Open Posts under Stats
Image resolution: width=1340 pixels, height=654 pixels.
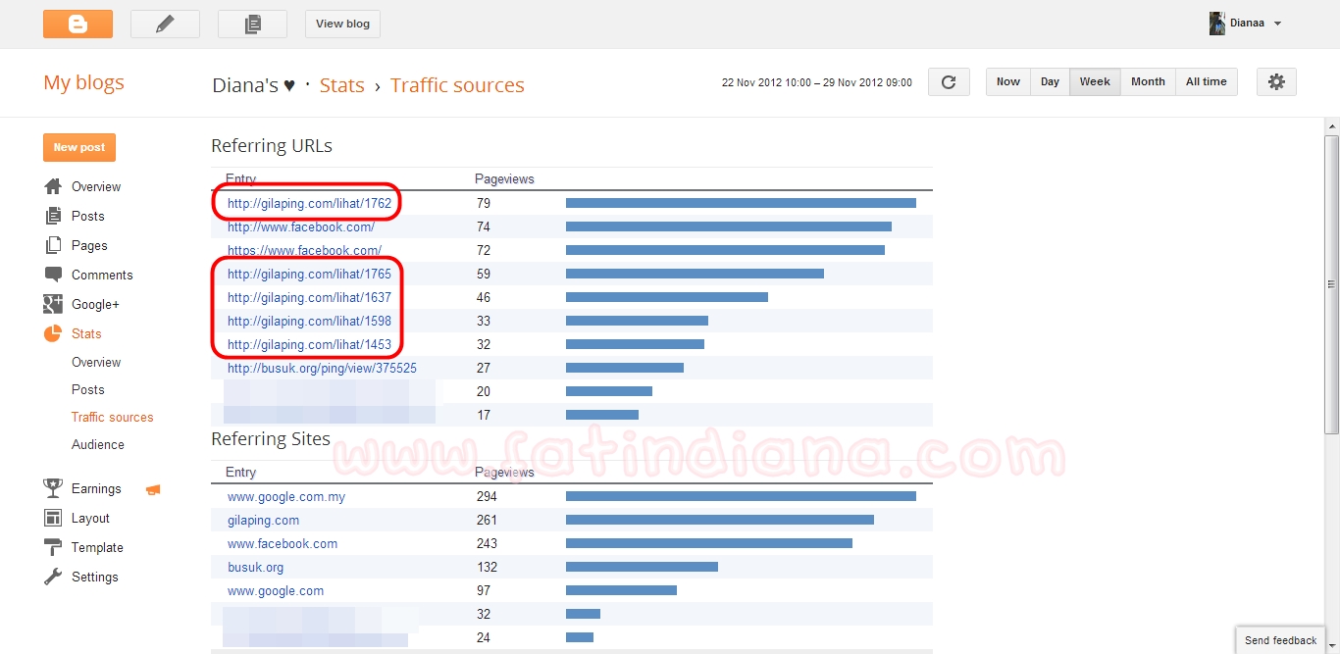(87, 389)
